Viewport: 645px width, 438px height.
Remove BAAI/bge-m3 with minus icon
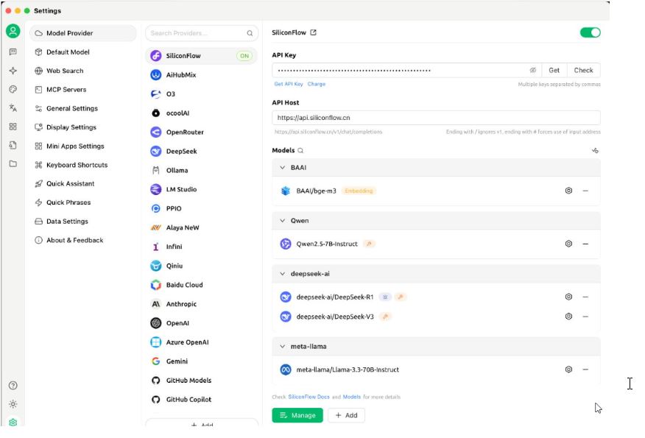(585, 191)
